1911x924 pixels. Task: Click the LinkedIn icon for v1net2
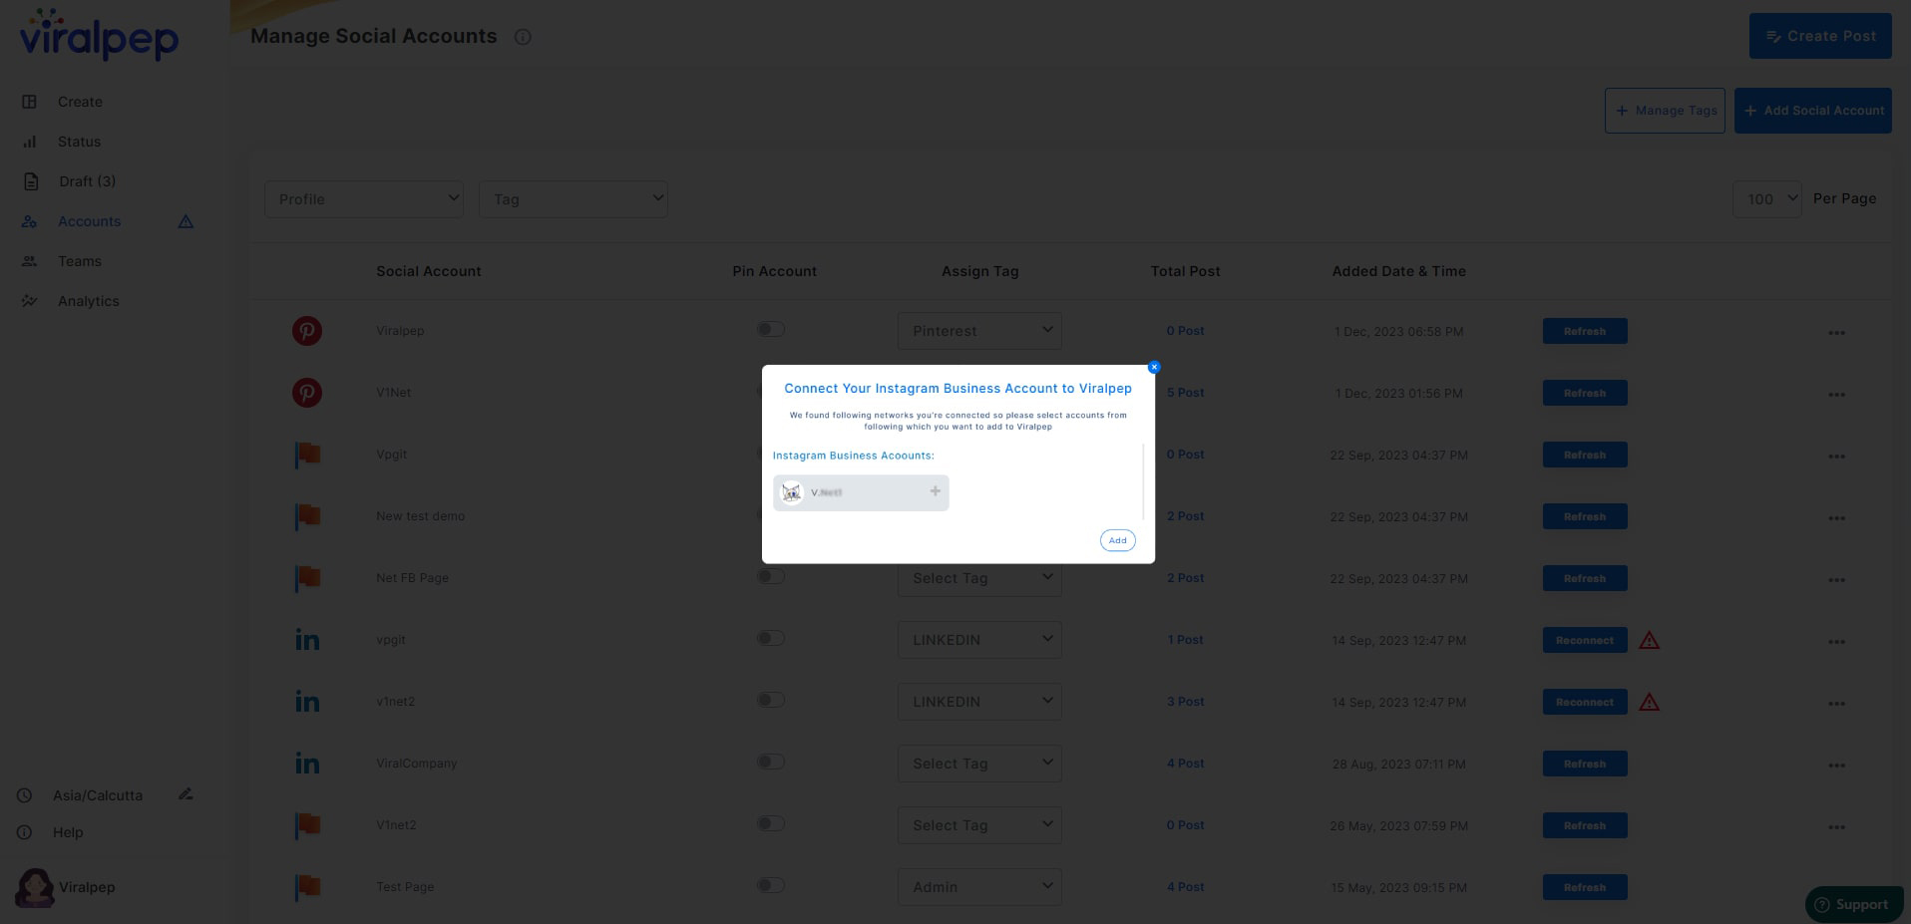coord(307,702)
